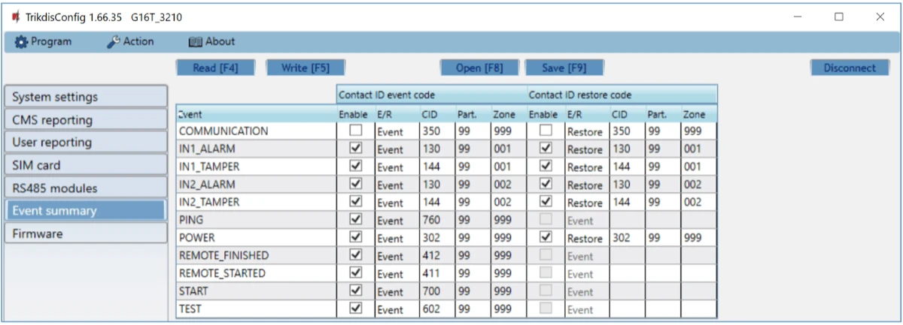Click the Disconnect button
This screenshot has width=903, height=325.
pyautogui.click(x=850, y=68)
